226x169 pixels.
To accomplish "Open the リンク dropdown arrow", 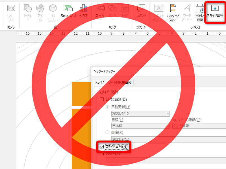I will pos(113,20).
